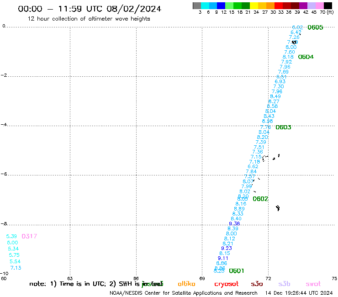Click wave height value 6.42
The width and height of the screenshot is (338, 297).
click(x=296, y=32)
